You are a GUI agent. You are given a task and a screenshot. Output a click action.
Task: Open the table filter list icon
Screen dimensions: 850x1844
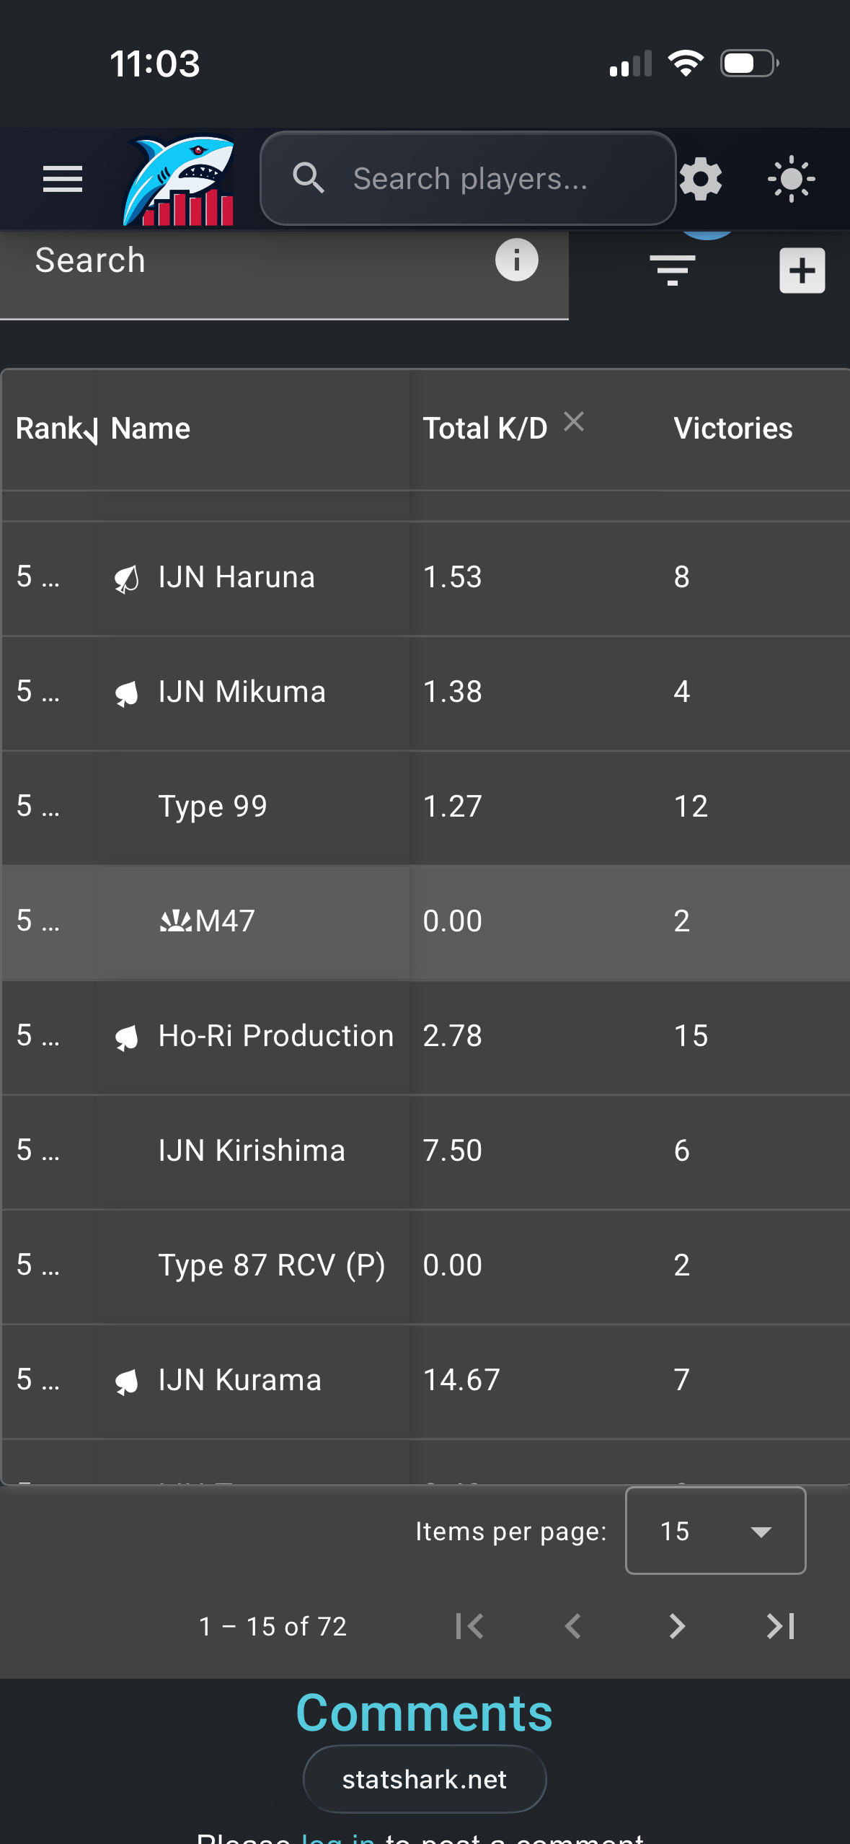pos(672,271)
